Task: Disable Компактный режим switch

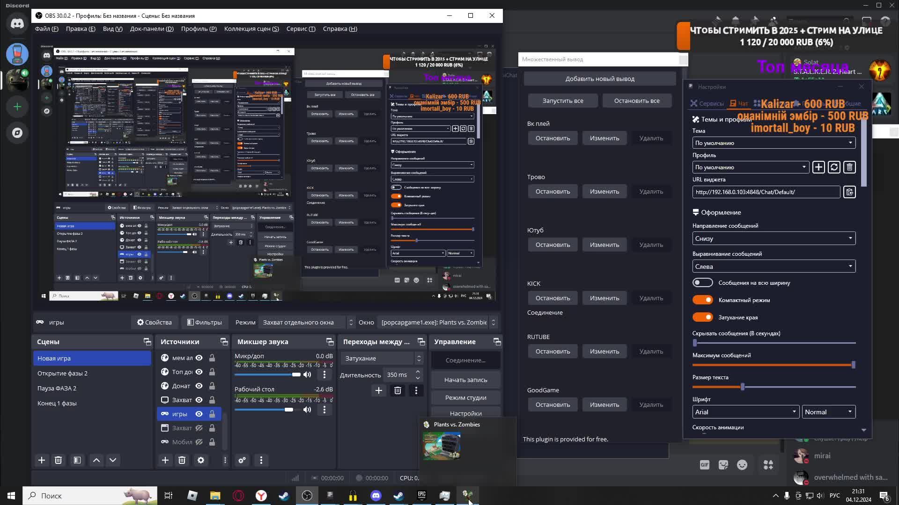Action: point(703,300)
